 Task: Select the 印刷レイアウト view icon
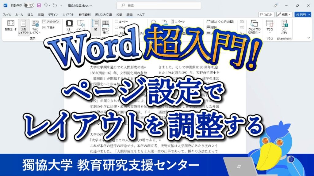pyautogui.click(x=23, y=27)
